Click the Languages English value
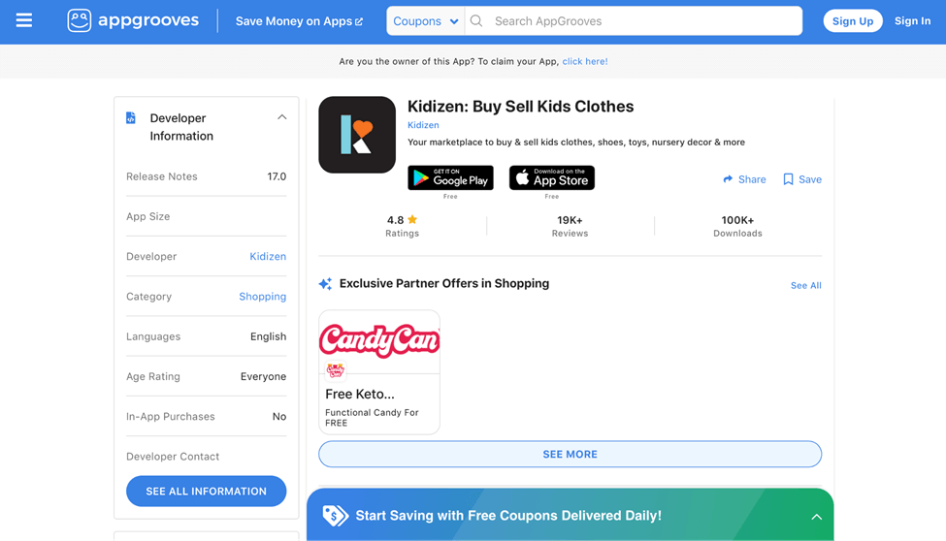 coord(269,336)
